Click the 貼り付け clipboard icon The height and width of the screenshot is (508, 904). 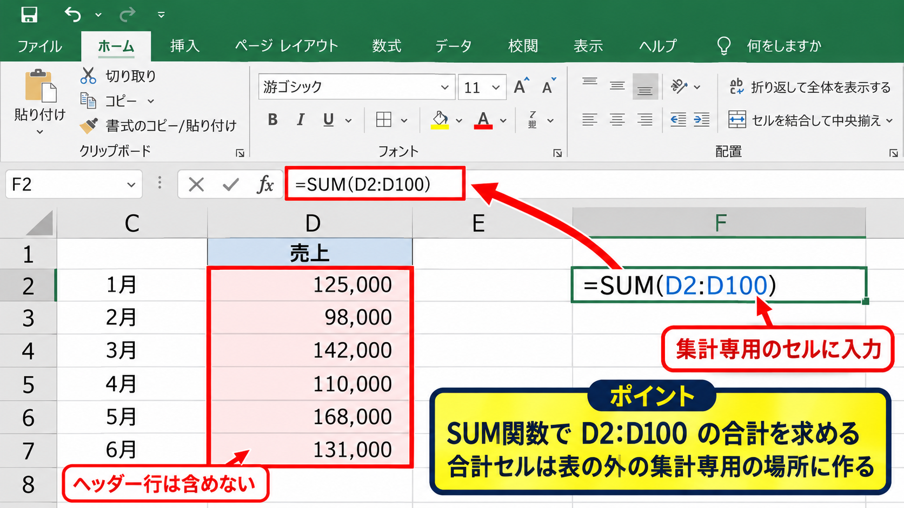pyautogui.click(x=40, y=86)
